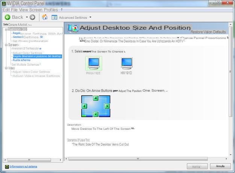Click main panel scroll down arrow
235x173 pixels.
230,155
